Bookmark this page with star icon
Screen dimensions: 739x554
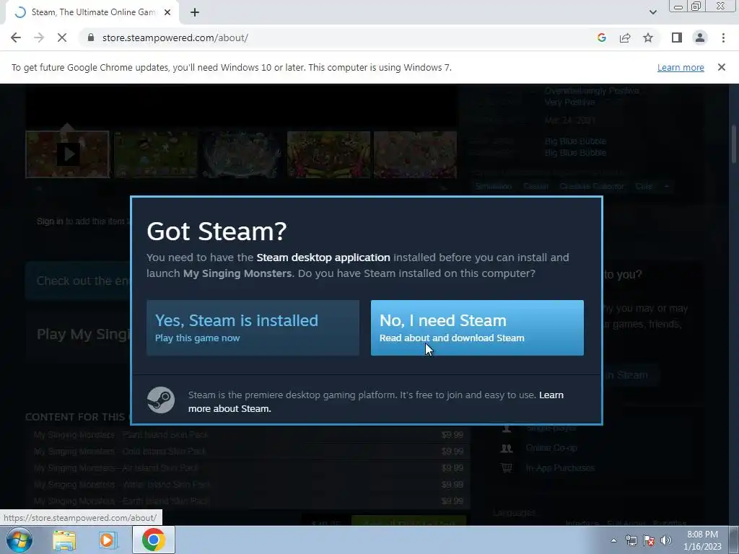pos(648,38)
